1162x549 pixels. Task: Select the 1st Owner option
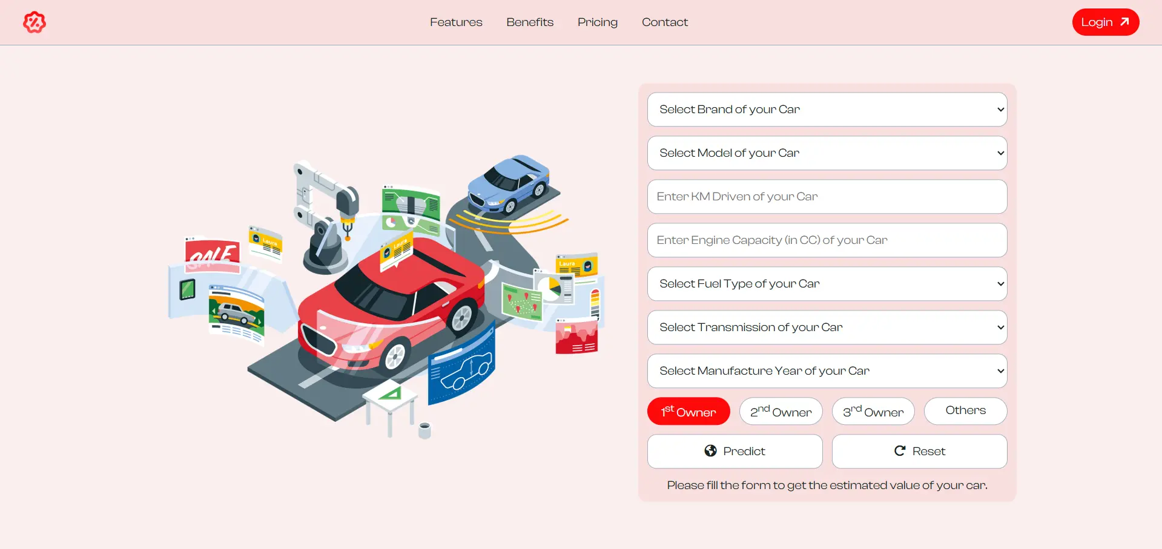point(688,412)
